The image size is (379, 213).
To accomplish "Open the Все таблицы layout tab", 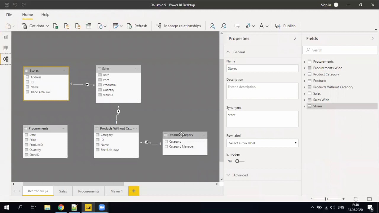I will point(38,191).
